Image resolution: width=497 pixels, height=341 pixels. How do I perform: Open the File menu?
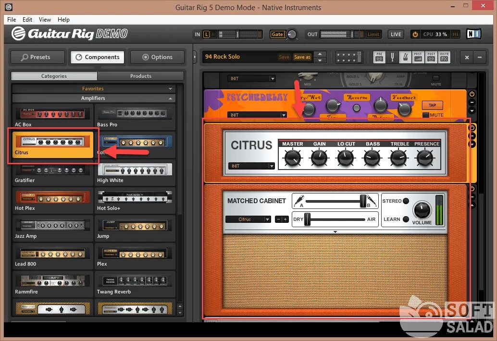coord(12,20)
